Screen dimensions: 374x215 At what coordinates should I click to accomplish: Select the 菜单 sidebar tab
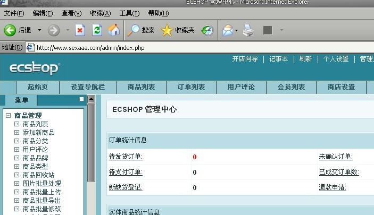21,100
